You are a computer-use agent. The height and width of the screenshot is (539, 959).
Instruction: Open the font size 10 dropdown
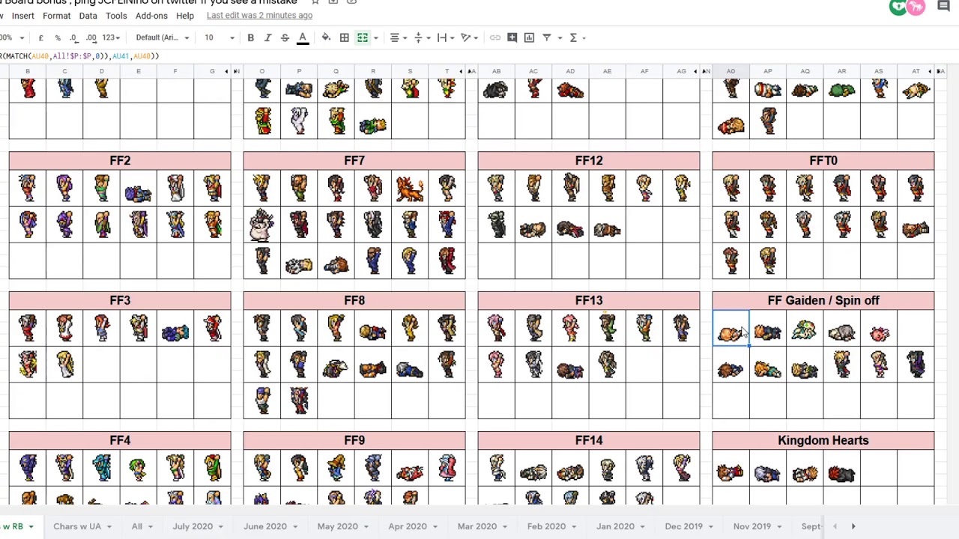pyautogui.click(x=220, y=37)
